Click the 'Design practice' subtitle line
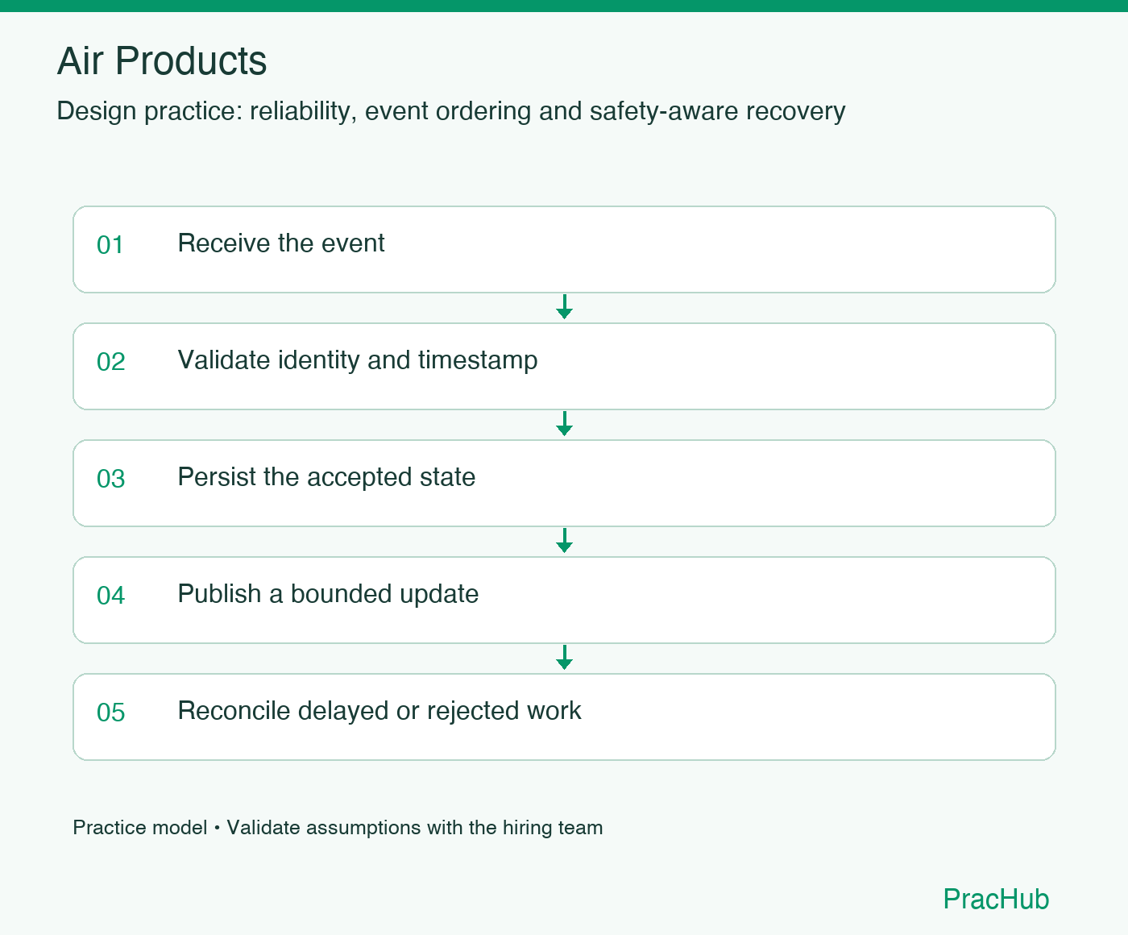 [x=451, y=111]
